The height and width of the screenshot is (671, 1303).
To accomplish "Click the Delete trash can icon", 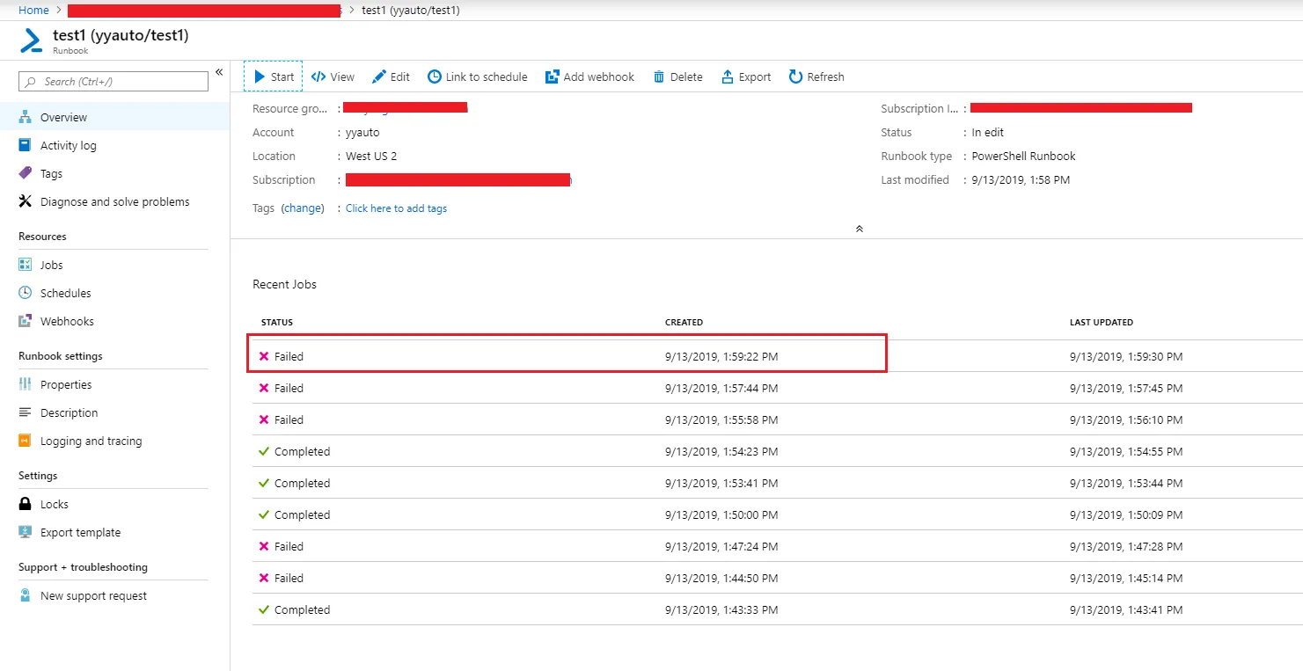I will pos(659,77).
